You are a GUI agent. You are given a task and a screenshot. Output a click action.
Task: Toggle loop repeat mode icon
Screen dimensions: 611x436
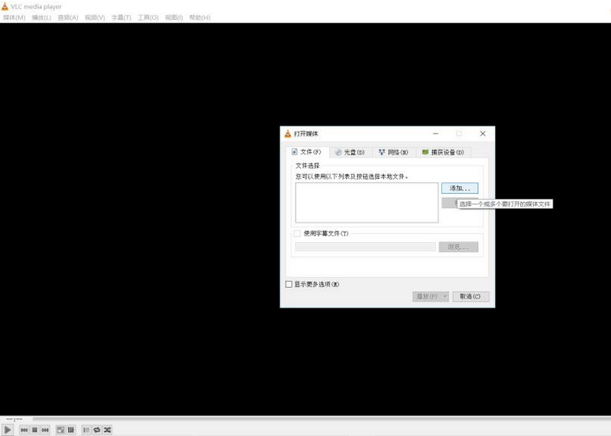[97, 430]
